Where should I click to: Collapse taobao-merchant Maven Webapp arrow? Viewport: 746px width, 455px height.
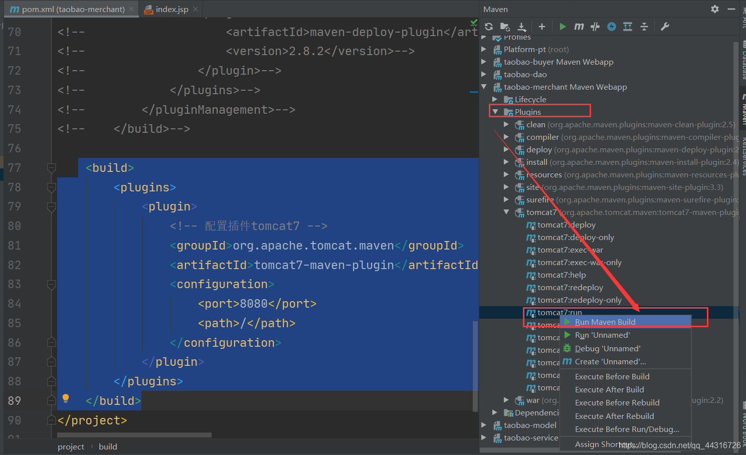(484, 87)
